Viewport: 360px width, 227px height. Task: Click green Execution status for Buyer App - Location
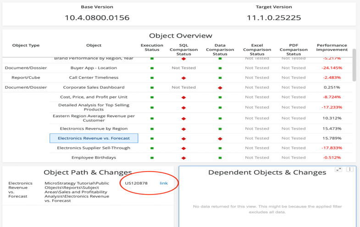[x=152, y=68]
